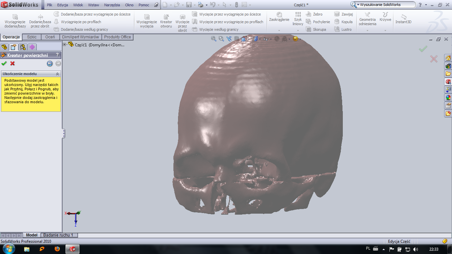Confirm the Kreator powierzchni with green checkmark
The height and width of the screenshot is (254, 452).
tap(4, 63)
